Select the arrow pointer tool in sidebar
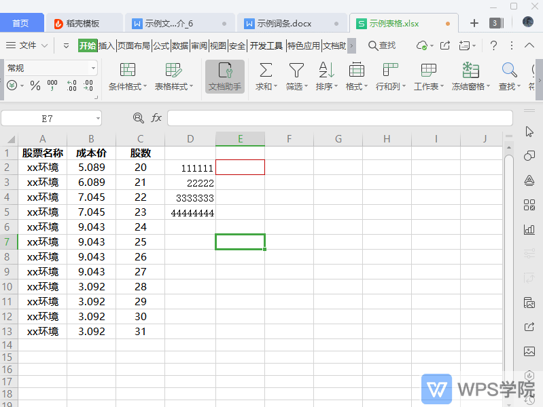This screenshot has width=543, height=407. tap(529, 132)
